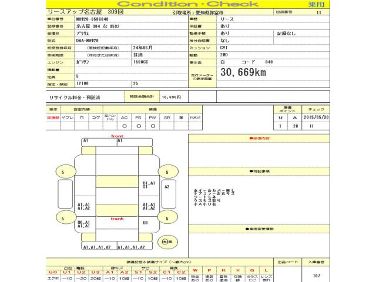Click the empty cell under SR
This screenshot has width=376, height=282.
pyautogui.click(x=167, y=126)
